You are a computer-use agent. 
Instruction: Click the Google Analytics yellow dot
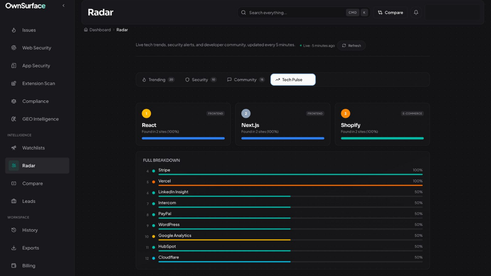(x=153, y=236)
